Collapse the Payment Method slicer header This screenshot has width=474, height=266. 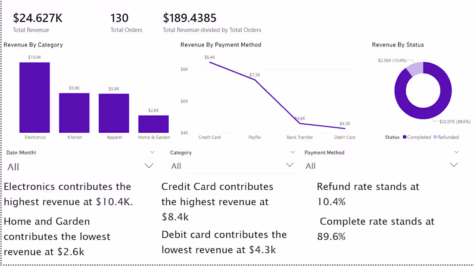457,152
